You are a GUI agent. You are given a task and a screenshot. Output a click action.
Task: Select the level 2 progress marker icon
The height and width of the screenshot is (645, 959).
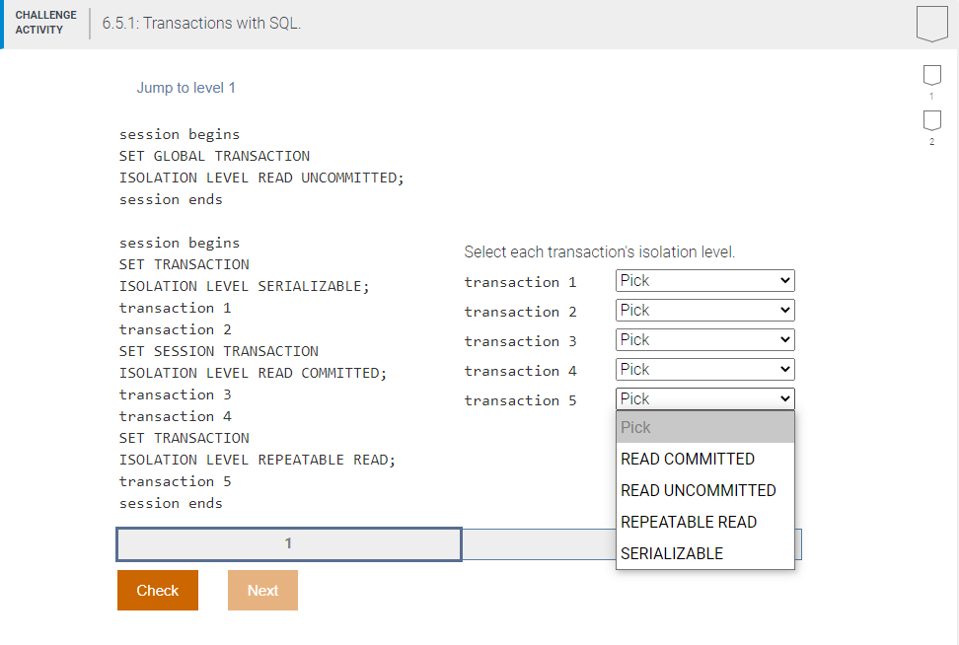click(931, 121)
